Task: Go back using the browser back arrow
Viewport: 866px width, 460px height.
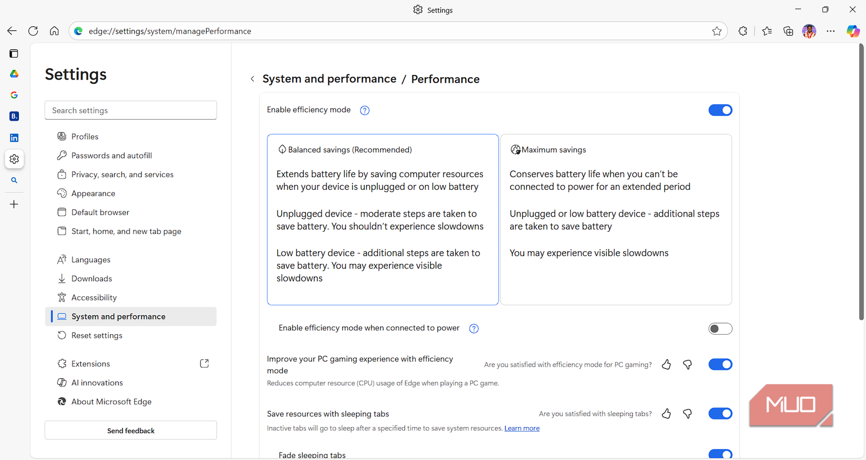Action: click(12, 31)
